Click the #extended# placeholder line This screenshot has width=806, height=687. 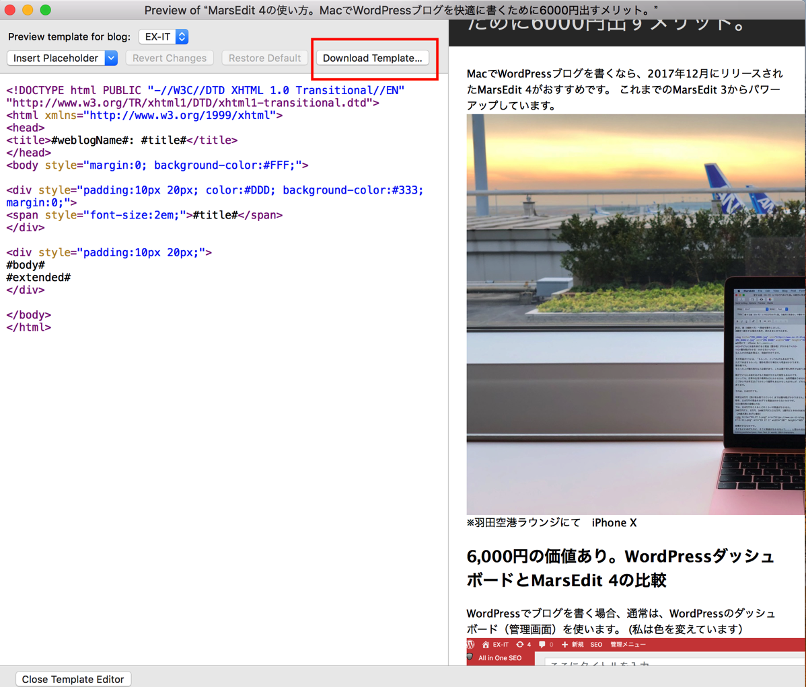tap(38, 277)
